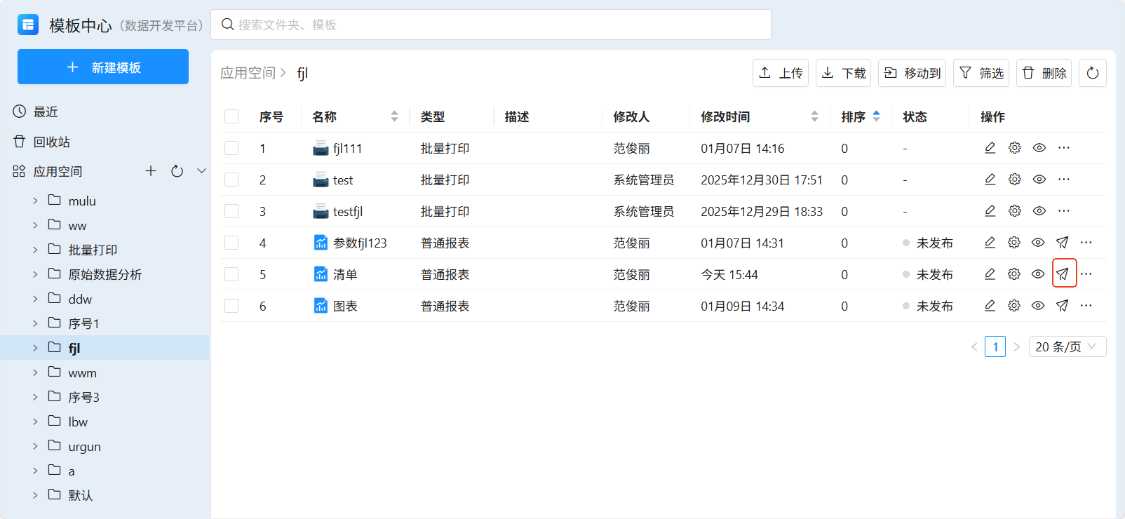
Task: Check the box for 图表 row
Action: coord(231,306)
